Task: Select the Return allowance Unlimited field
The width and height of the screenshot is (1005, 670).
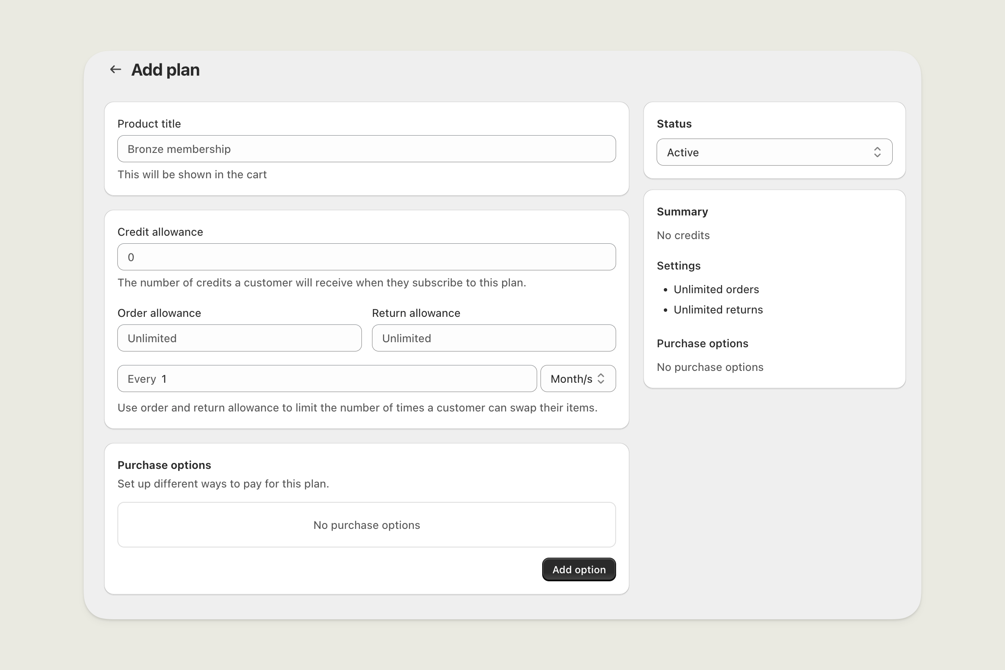Action: coord(494,338)
